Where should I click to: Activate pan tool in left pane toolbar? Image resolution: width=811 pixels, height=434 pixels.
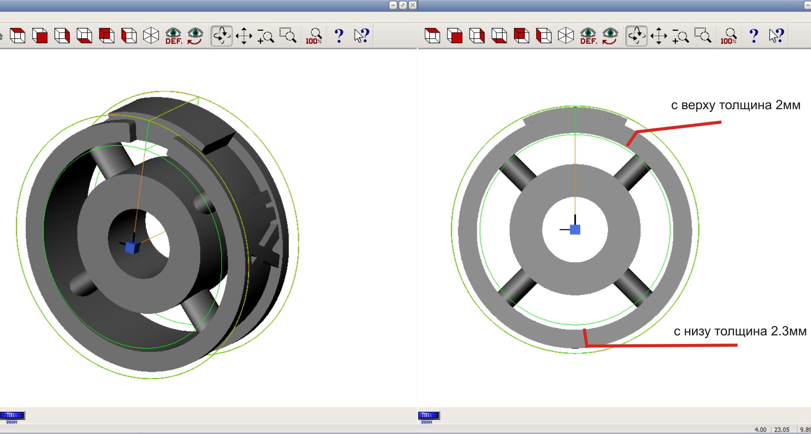[x=244, y=36]
